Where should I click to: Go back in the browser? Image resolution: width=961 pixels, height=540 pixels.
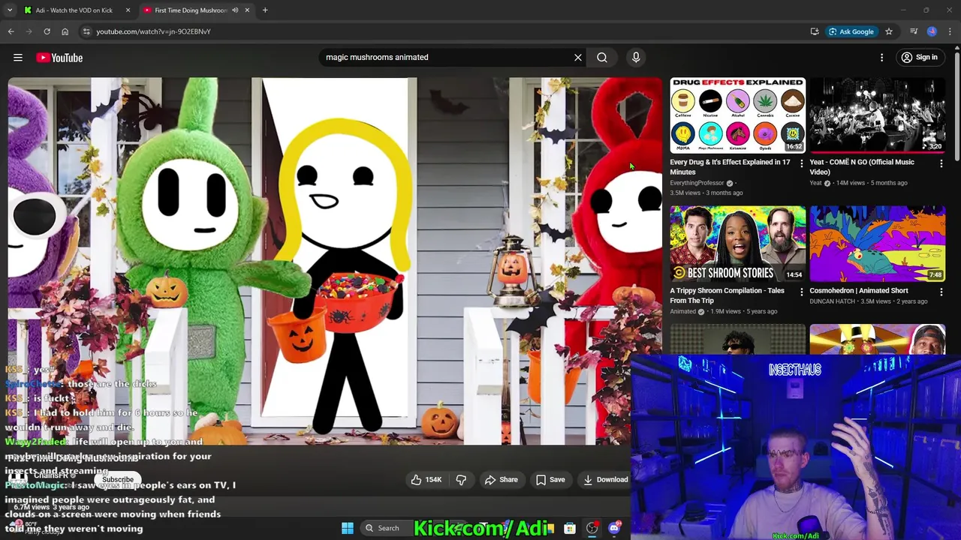(x=11, y=31)
